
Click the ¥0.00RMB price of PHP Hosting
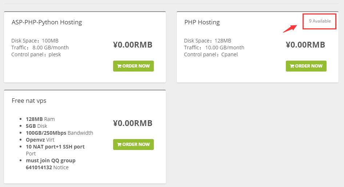click(x=305, y=45)
